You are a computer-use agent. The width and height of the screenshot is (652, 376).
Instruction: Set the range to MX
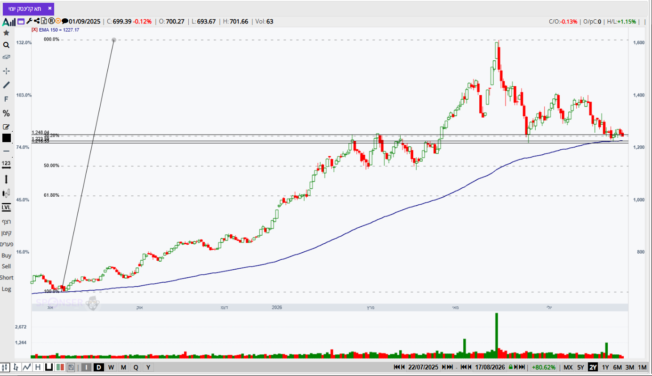tap(568, 367)
